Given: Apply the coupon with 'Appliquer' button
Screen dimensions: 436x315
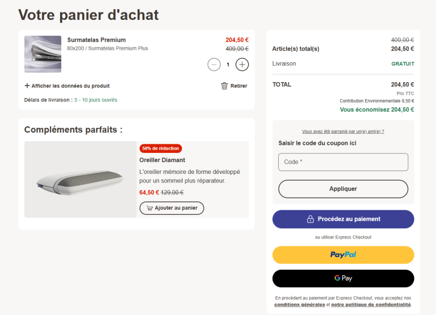Looking at the screenshot, I should 343,189.
